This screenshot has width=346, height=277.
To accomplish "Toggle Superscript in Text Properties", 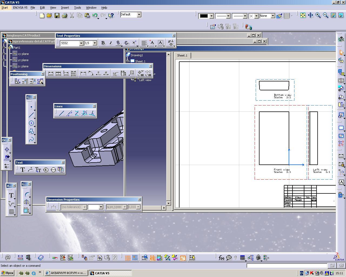I will click(x=134, y=43).
